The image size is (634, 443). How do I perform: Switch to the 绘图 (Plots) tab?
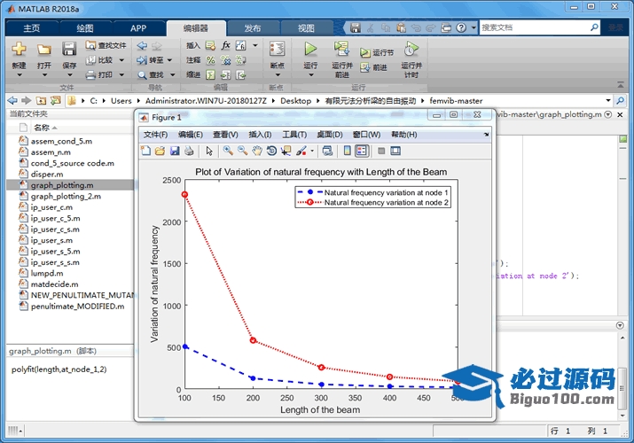coord(85,28)
